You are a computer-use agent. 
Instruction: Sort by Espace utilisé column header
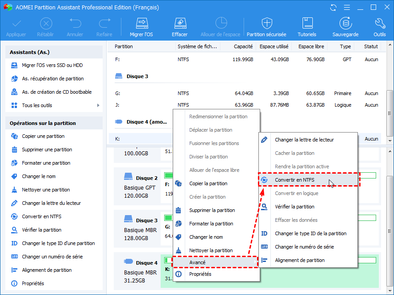[x=274, y=46]
